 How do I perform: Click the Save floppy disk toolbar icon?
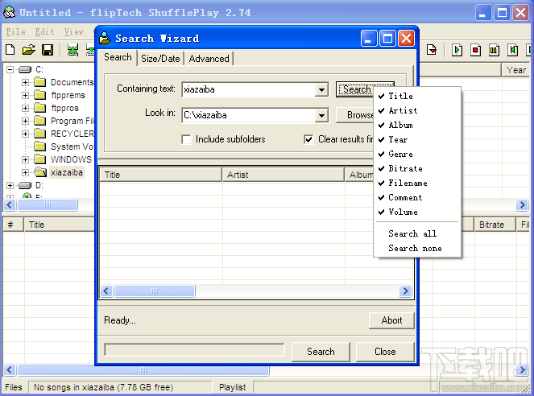pyautogui.click(x=48, y=50)
